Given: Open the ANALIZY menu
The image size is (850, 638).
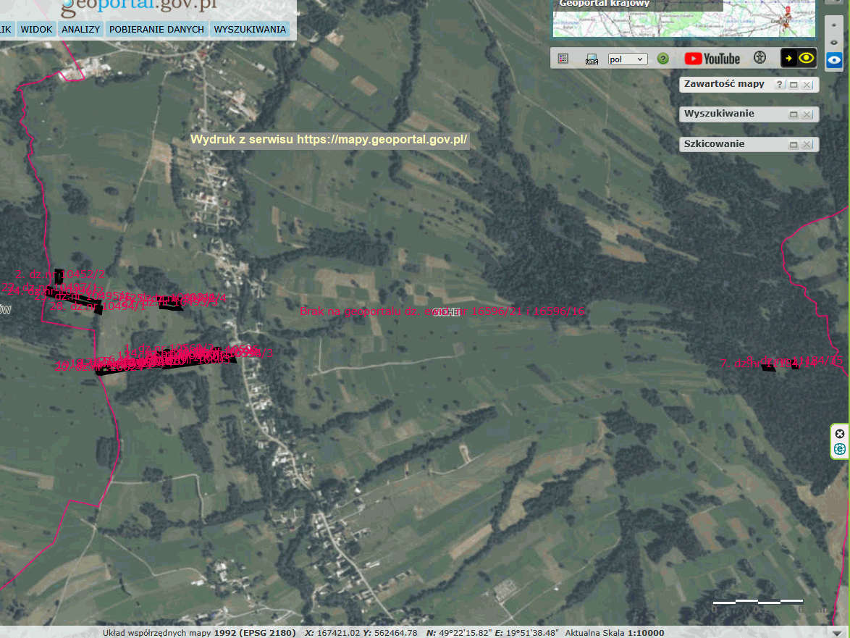Looking at the screenshot, I should tap(81, 29).
